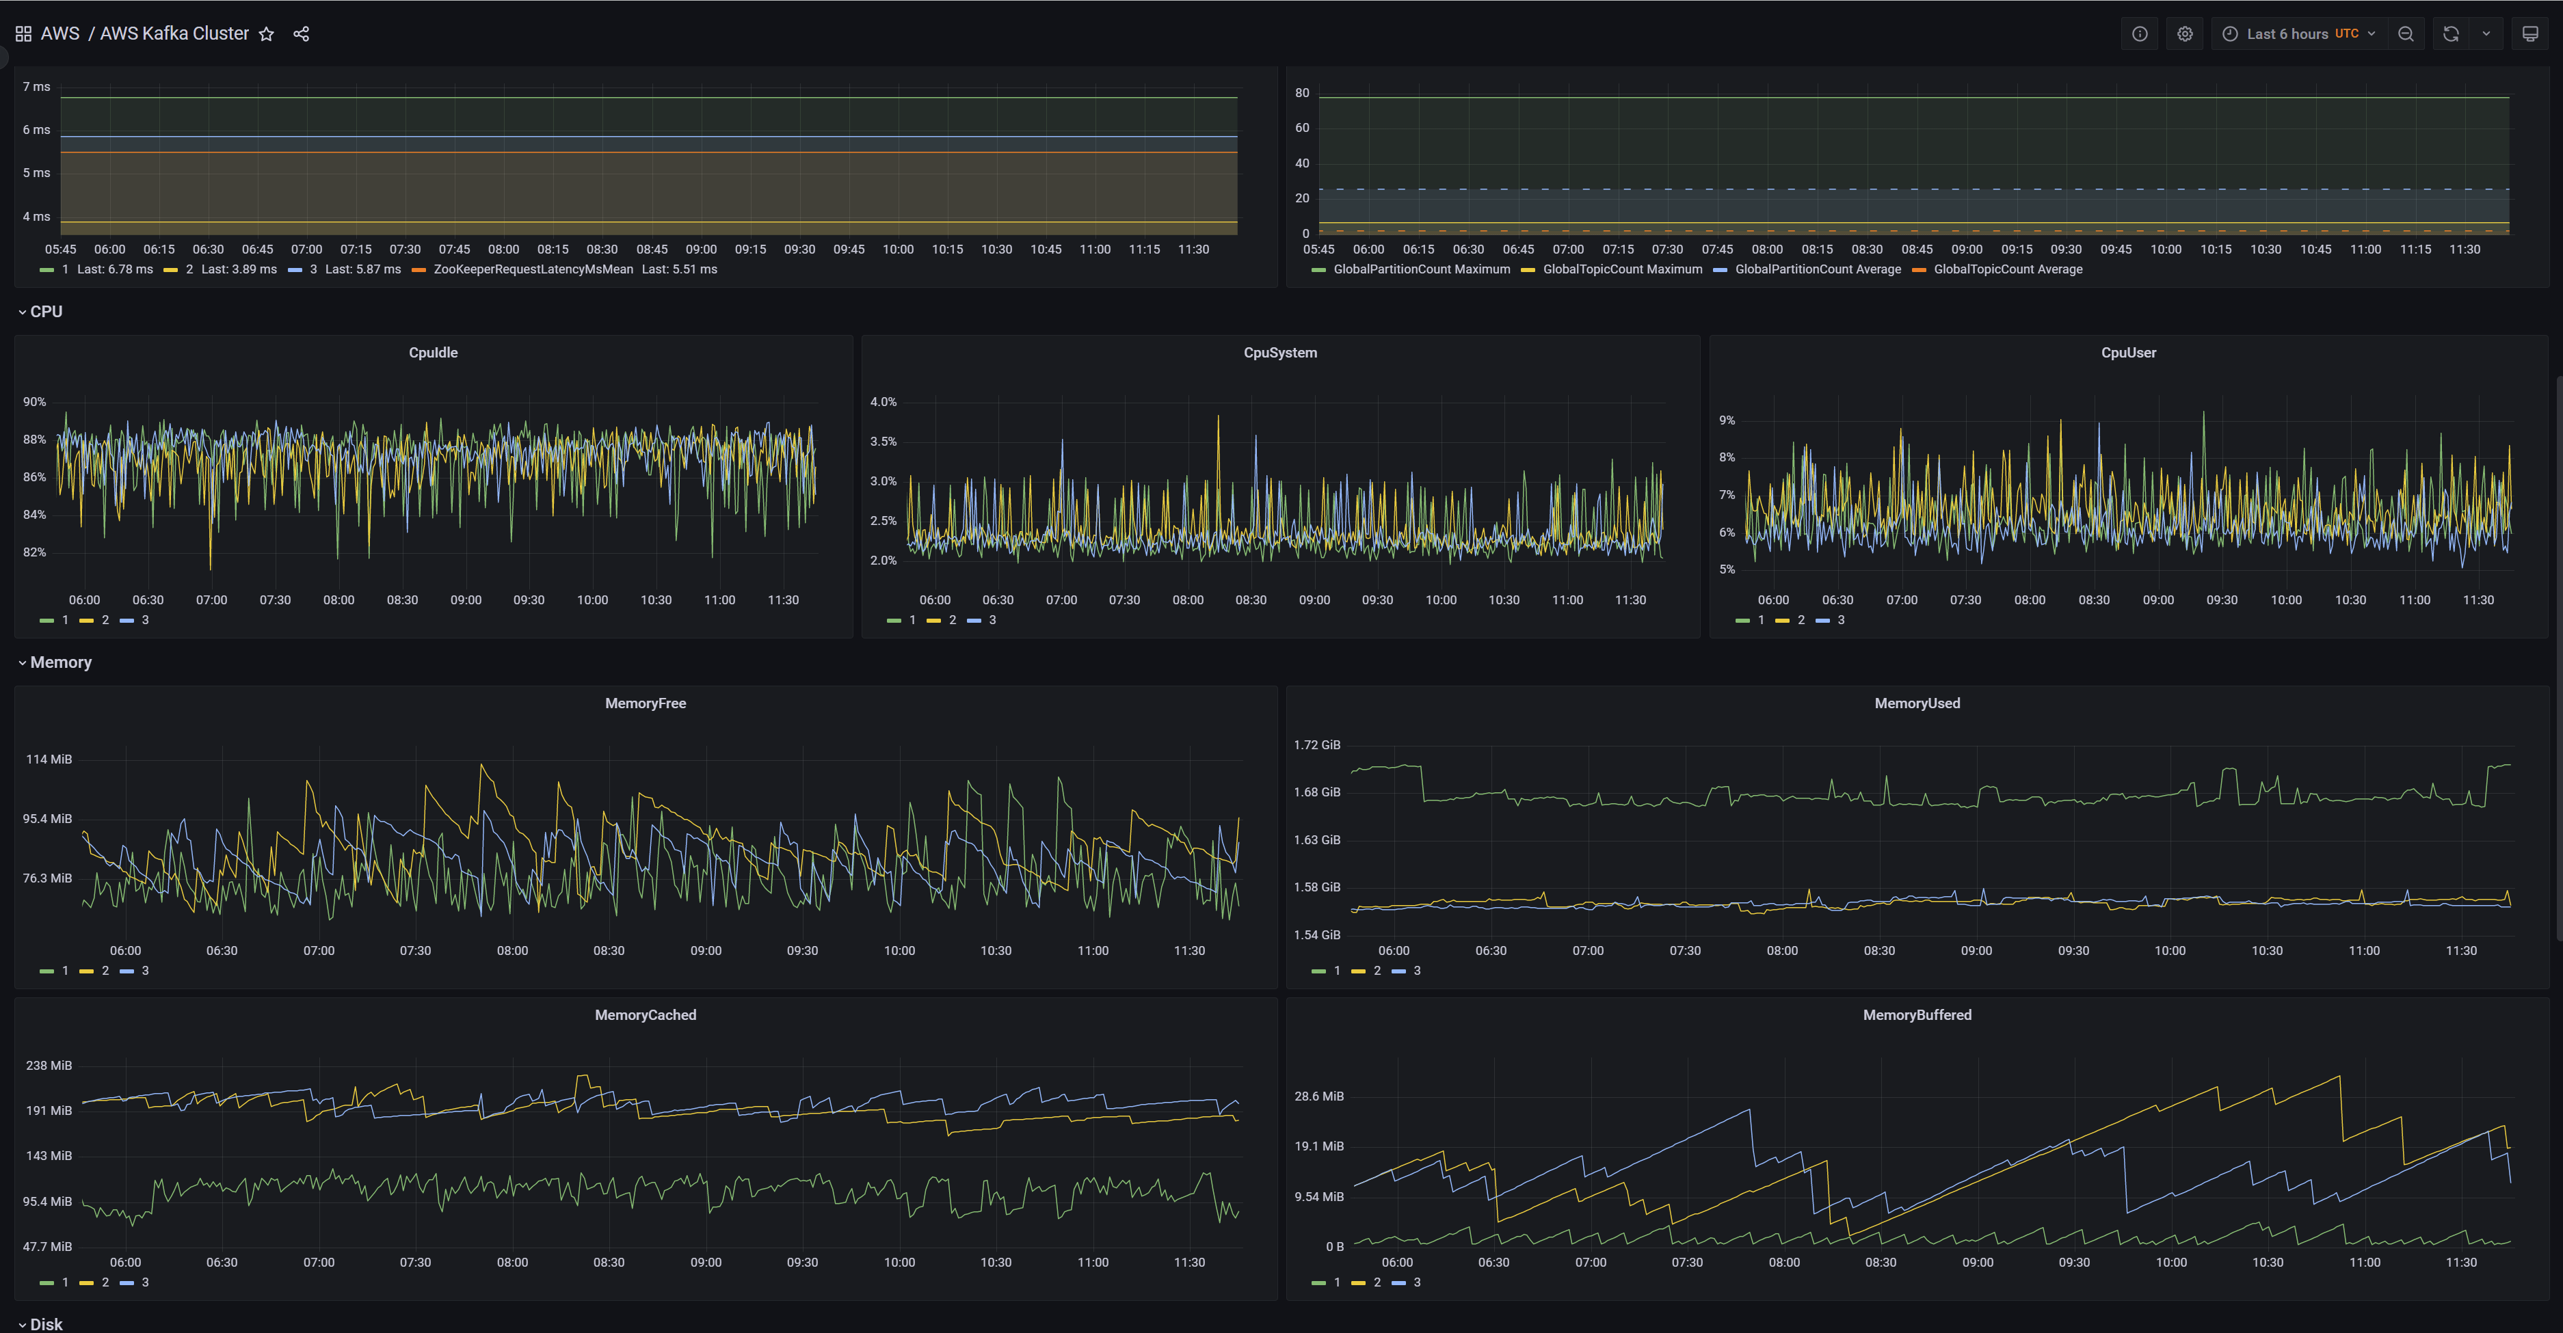The image size is (2563, 1333).
Task: Star the AWS Kafka Cluster dashboard
Action: [x=265, y=33]
